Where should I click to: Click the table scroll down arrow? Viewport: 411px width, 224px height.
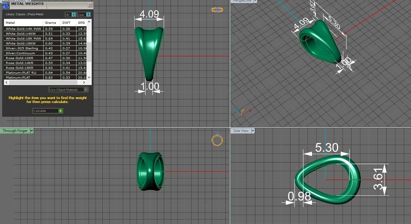click(89, 77)
